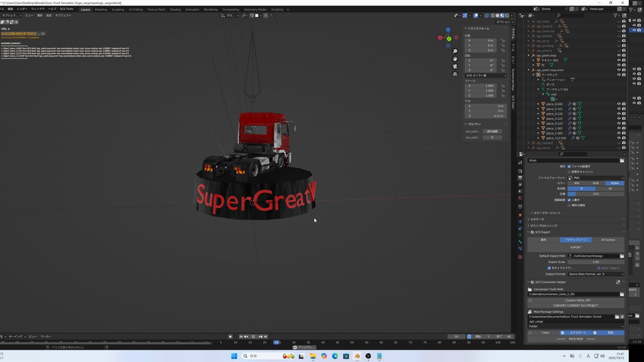Open the Geometry Nodes workspace tab
Image resolution: width=644 pixels, height=362 pixels.
coord(255,9)
